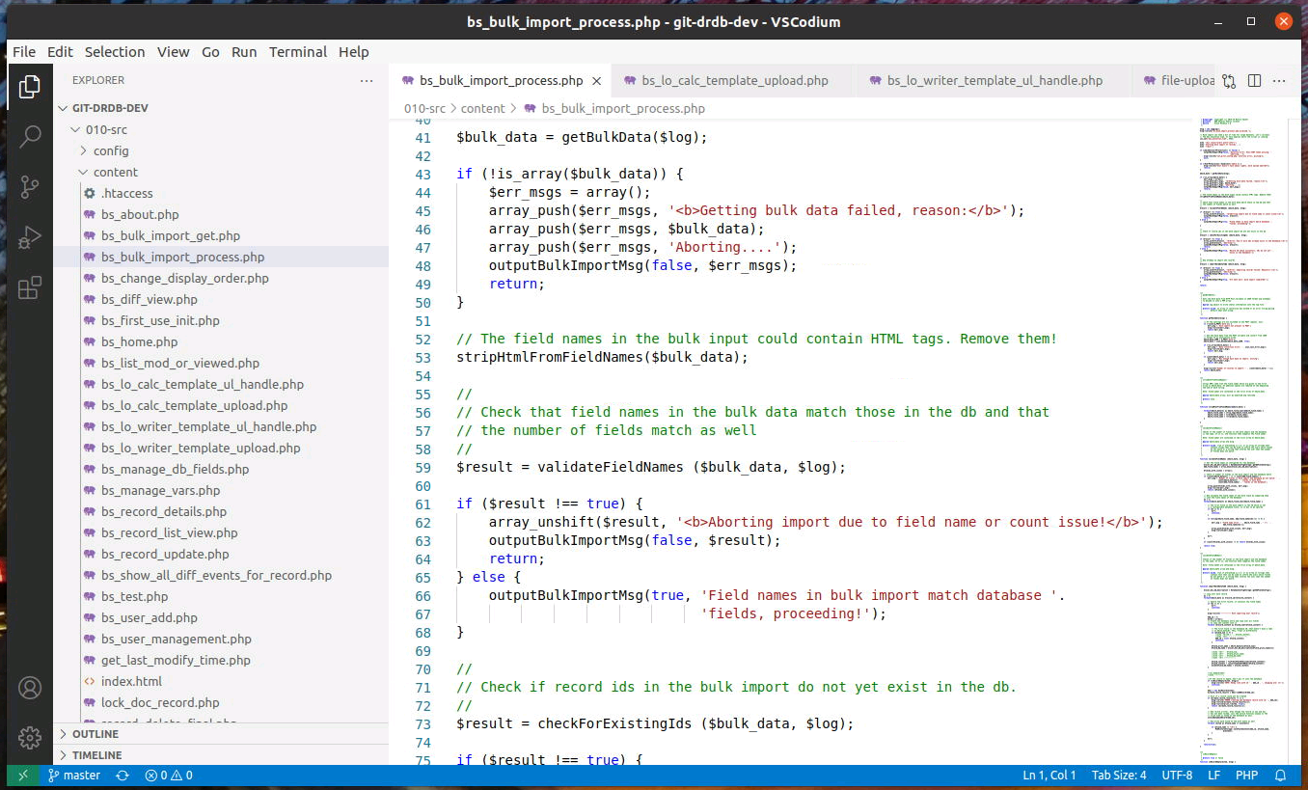Split the editor to the right
Viewport: 1308px width, 790px height.
point(1254,81)
